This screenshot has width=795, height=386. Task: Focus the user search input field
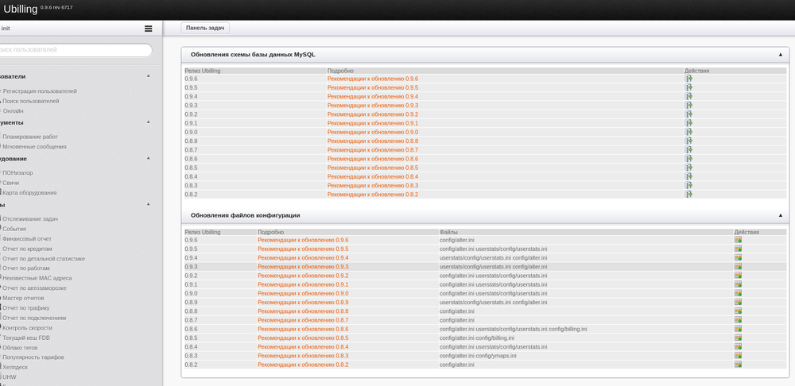pos(76,50)
